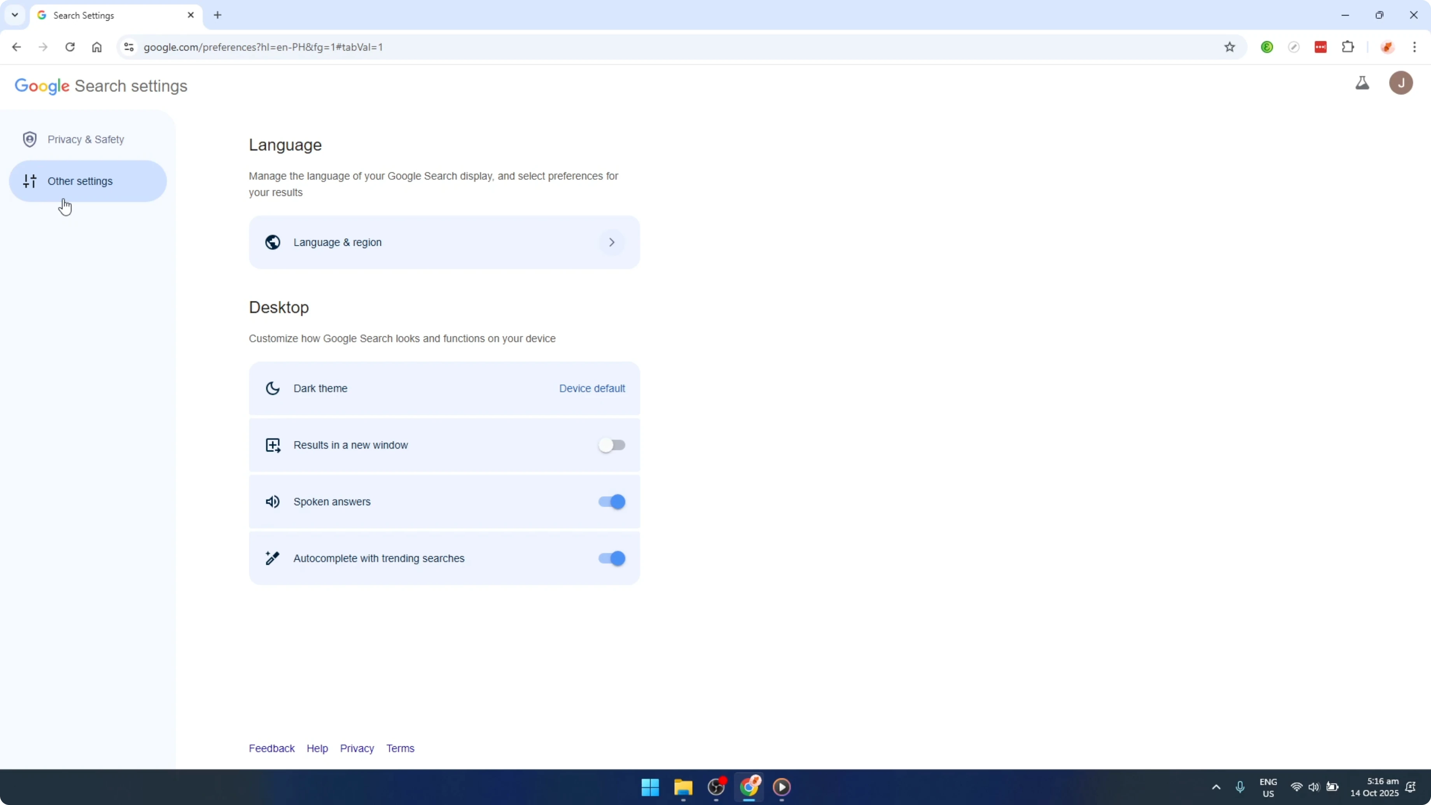The image size is (1431, 805).
Task: Open the tab search dropdown arrow
Action: coord(14,15)
